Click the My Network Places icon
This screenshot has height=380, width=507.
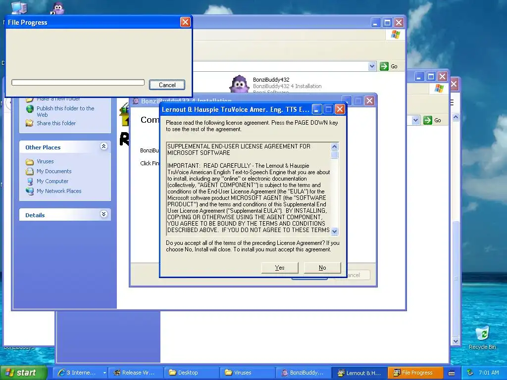pos(30,191)
